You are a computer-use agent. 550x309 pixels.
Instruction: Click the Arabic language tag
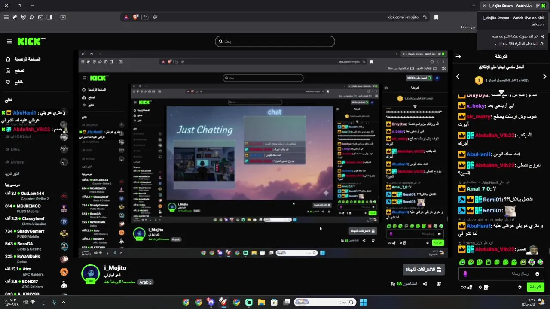[145, 282]
